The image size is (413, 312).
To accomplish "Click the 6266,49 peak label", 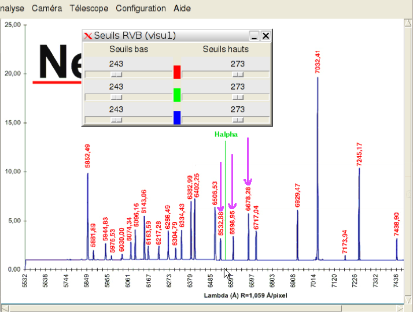I will [168, 217].
